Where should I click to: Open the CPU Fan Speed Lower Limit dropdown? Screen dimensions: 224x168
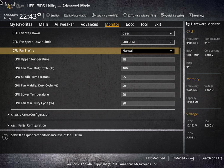pyautogui.click(x=147, y=42)
